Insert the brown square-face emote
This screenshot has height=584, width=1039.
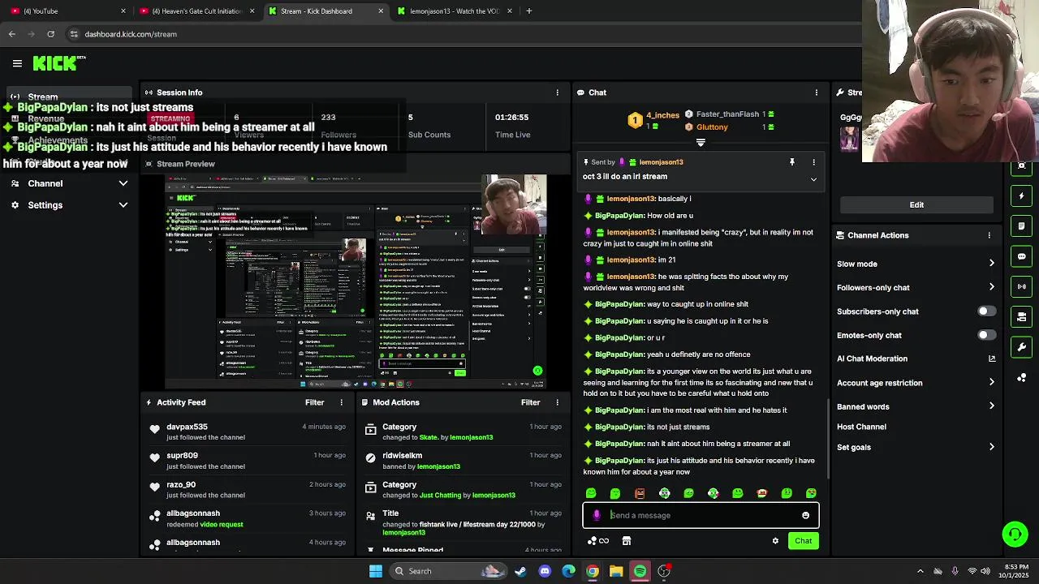640,493
